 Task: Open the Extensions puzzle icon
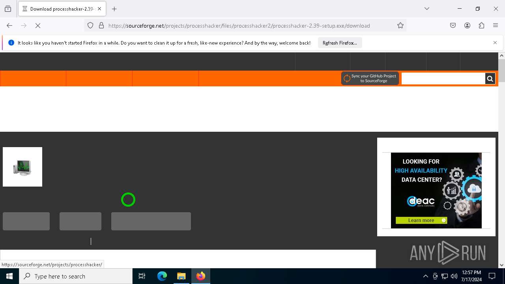click(x=481, y=26)
